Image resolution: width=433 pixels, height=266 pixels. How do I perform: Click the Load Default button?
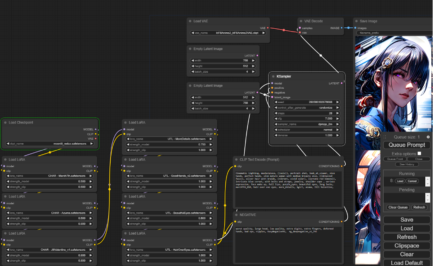coord(407,263)
